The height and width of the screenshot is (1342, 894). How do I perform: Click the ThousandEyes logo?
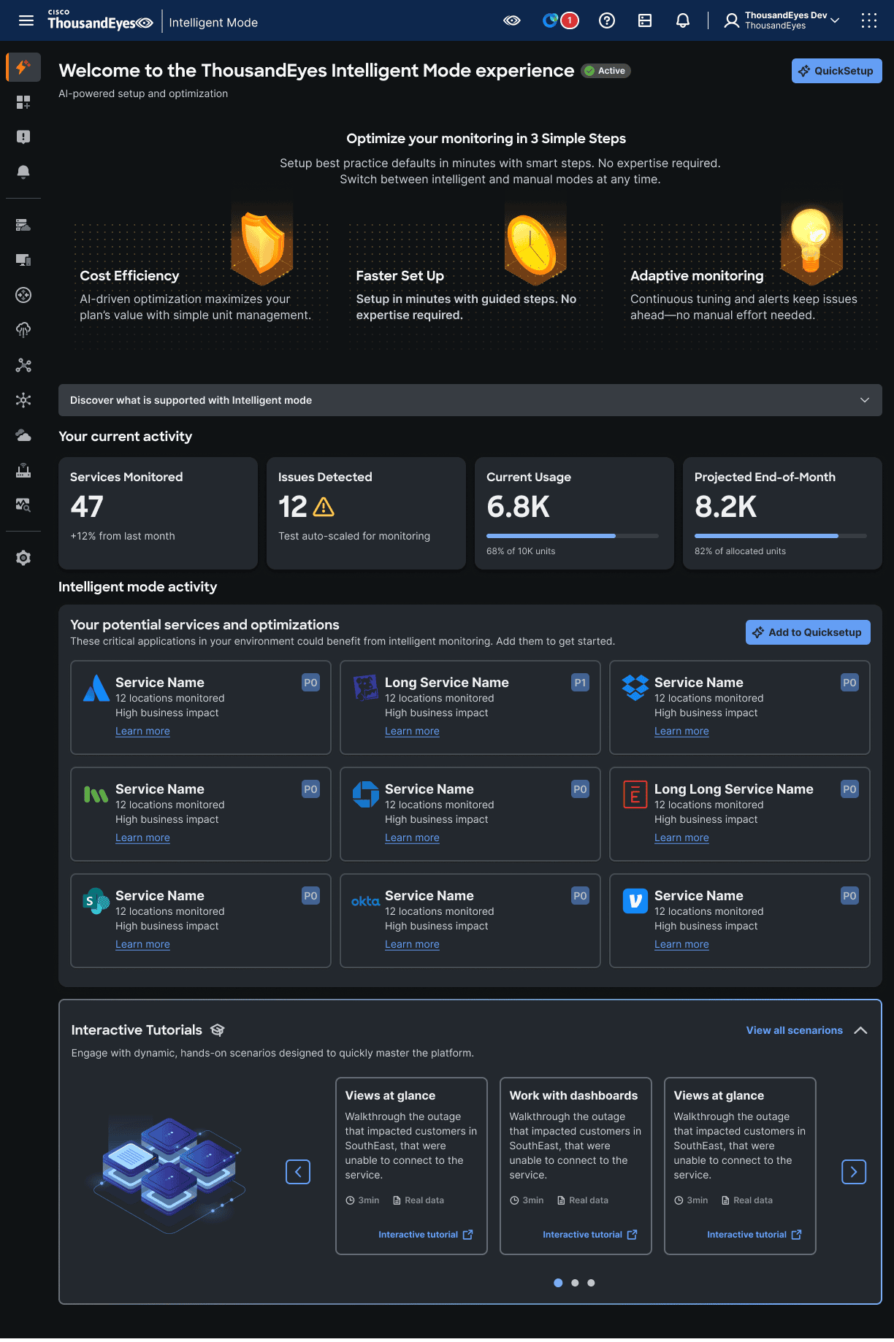pyautogui.click(x=100, y=20)
